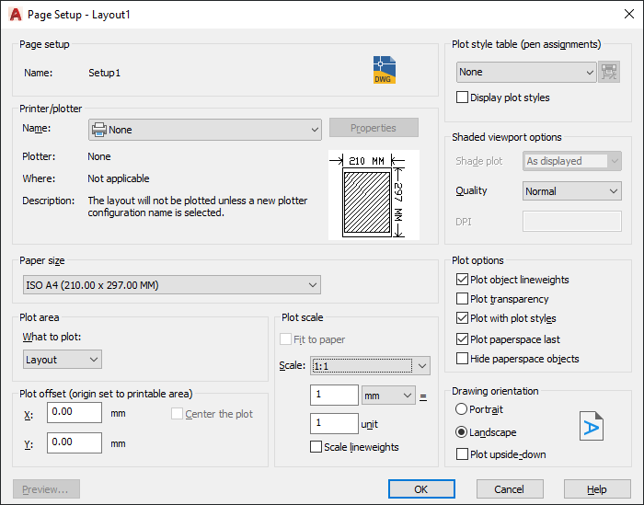Click the Help button
The image size is (644, 505).
(597, 489)
